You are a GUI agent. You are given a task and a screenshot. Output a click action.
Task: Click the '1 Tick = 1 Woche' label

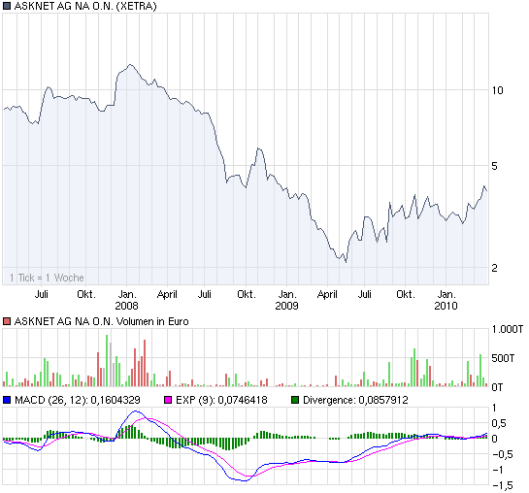click(x=47, y=278)
